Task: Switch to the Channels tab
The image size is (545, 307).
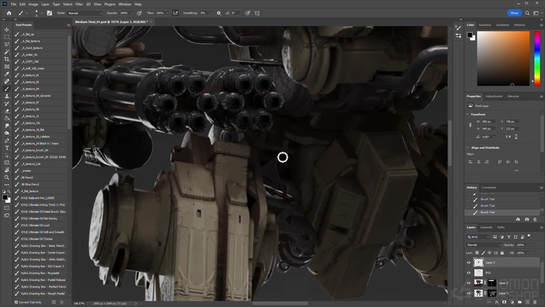Action: [486, 227]
